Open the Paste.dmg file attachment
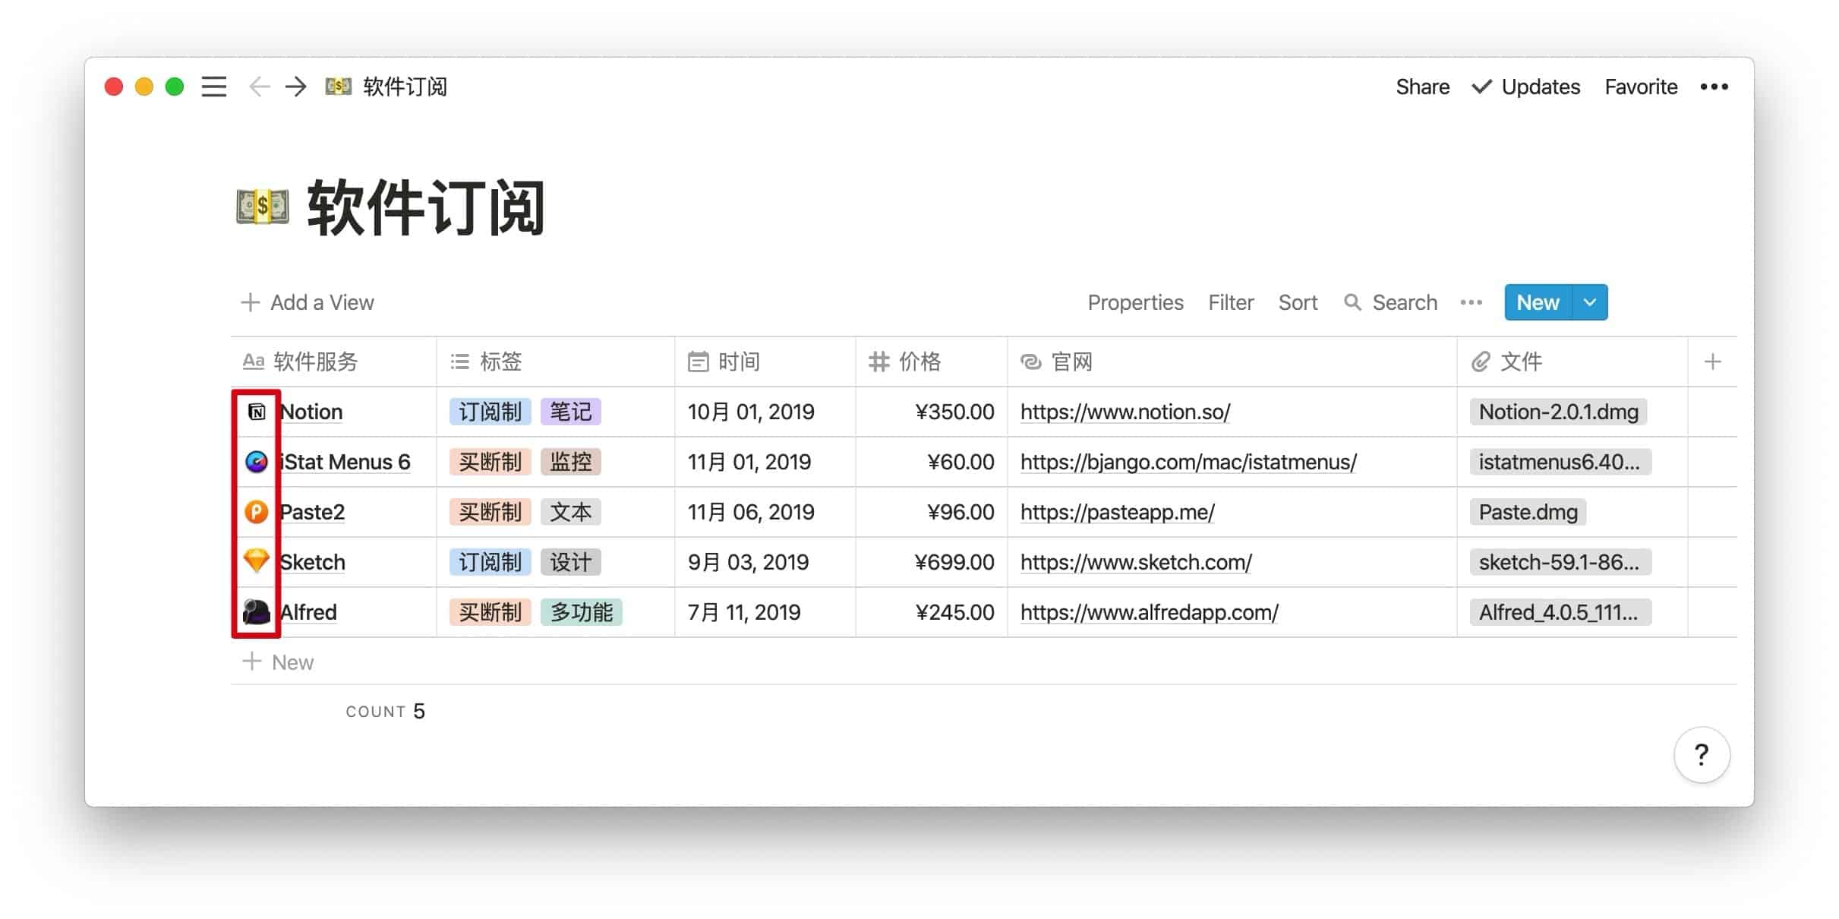The image size is (1839, 919). 1528,512
